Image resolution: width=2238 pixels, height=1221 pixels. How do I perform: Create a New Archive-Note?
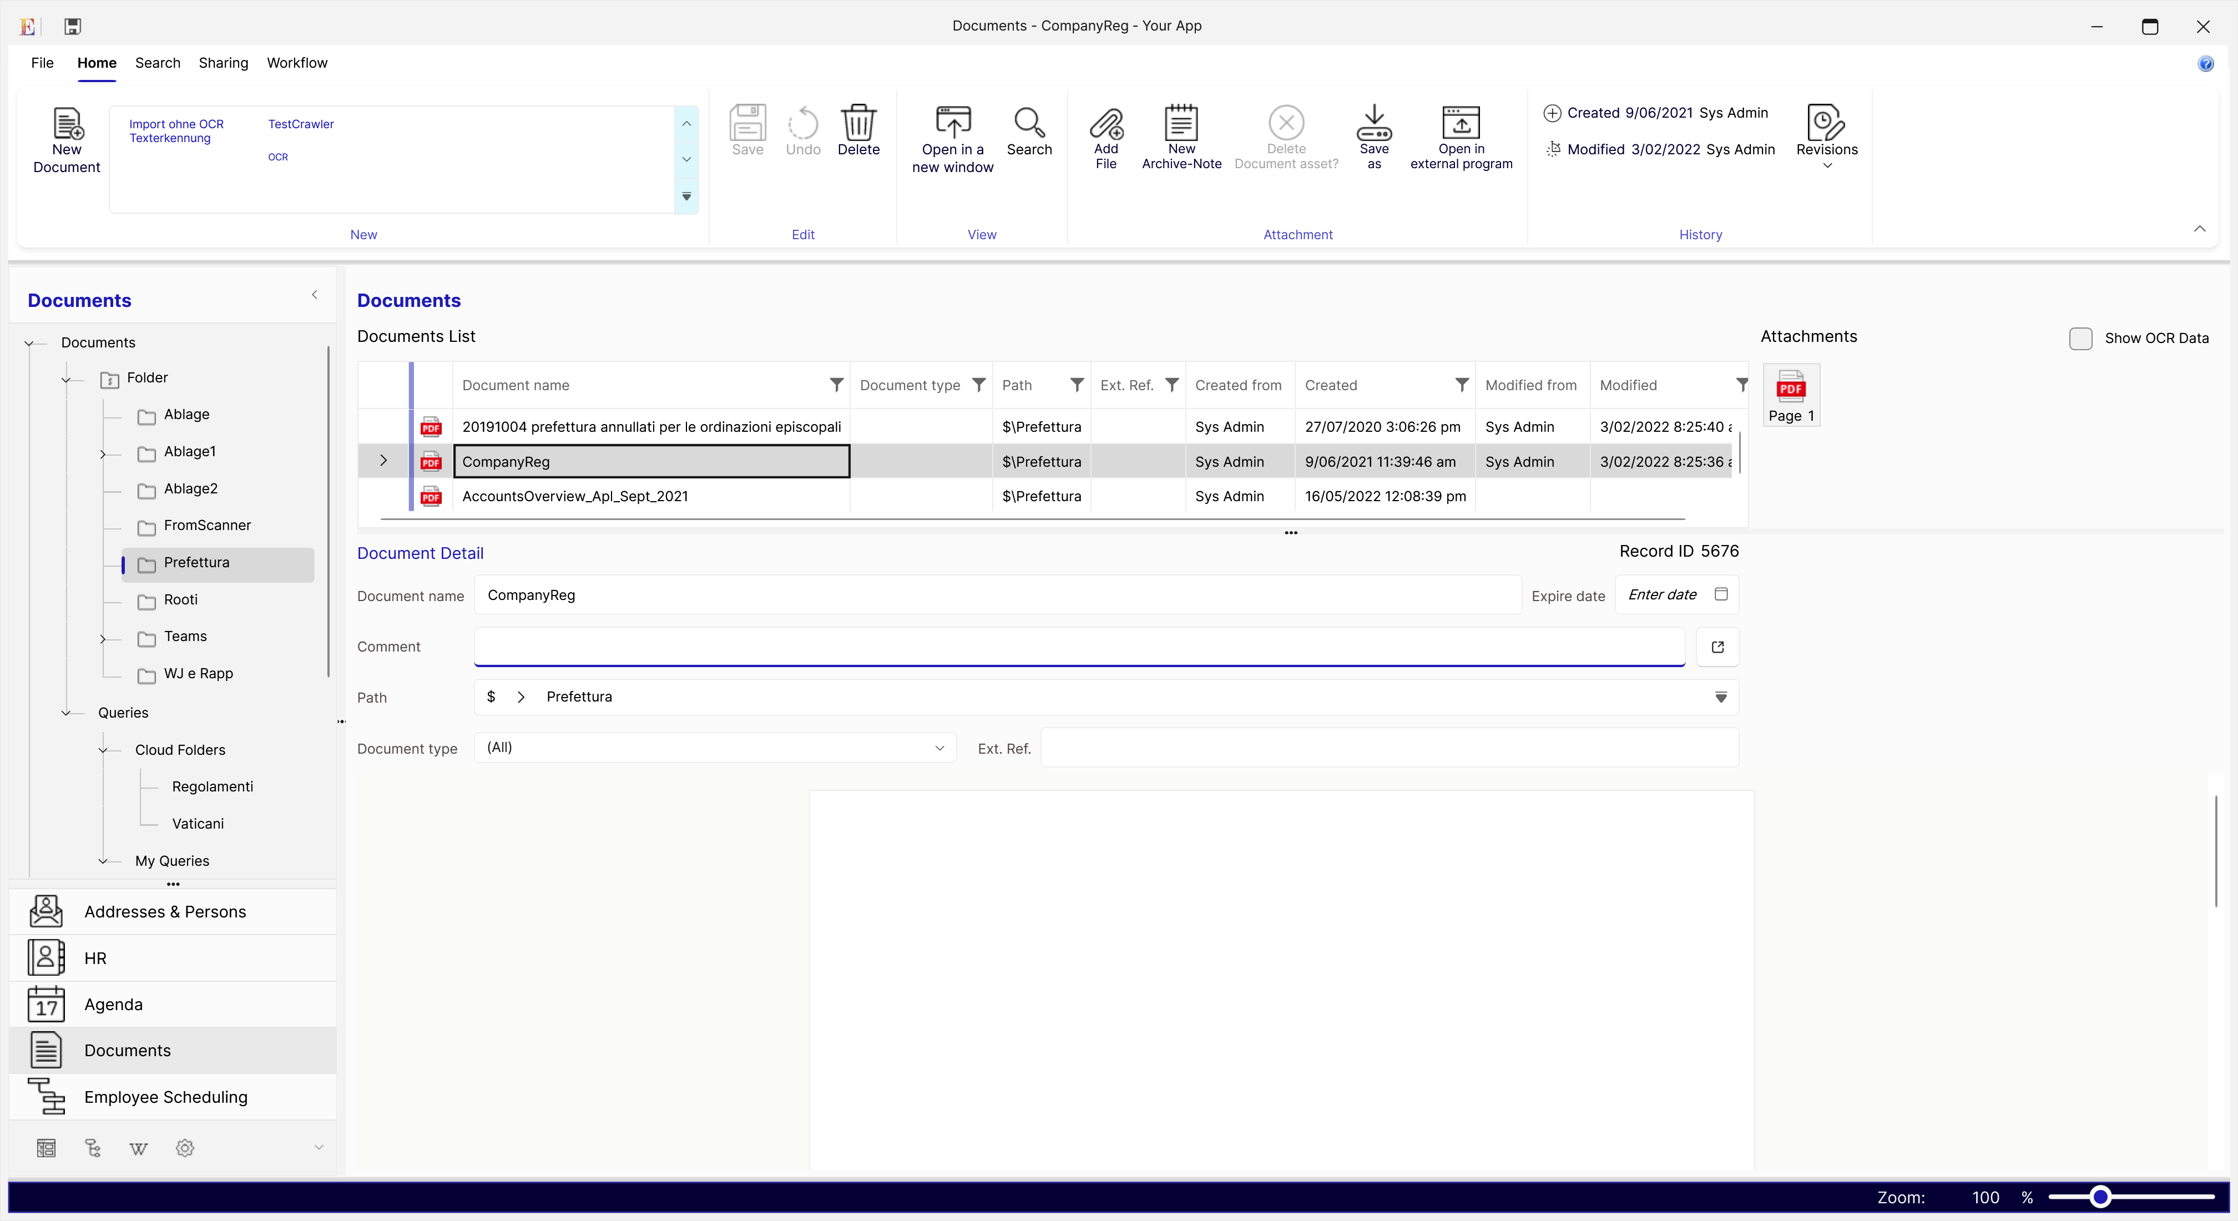(x=1181, y=123)
